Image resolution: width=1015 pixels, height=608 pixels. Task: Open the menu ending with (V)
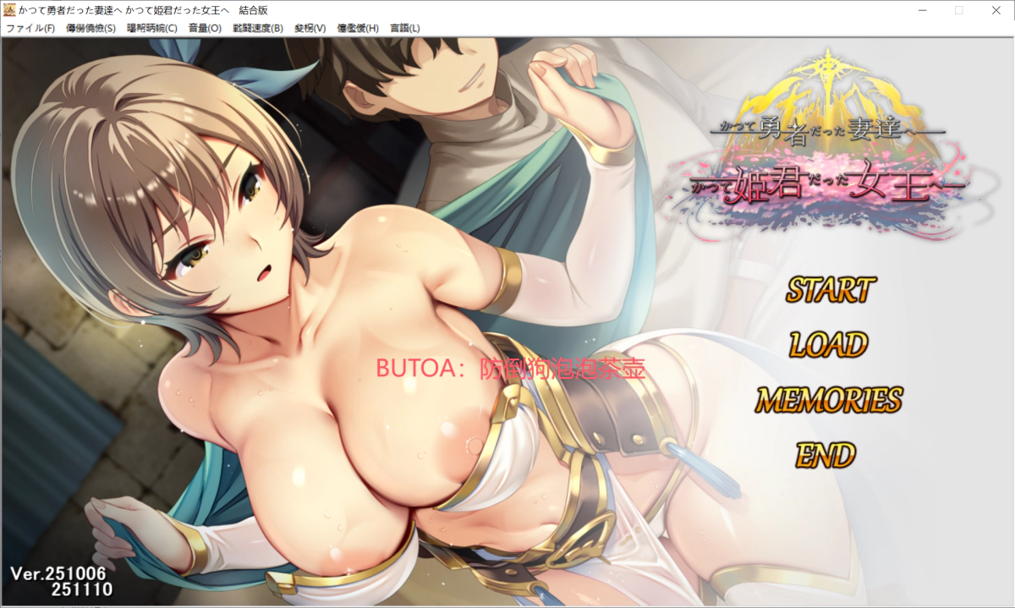tap(310, 28)
